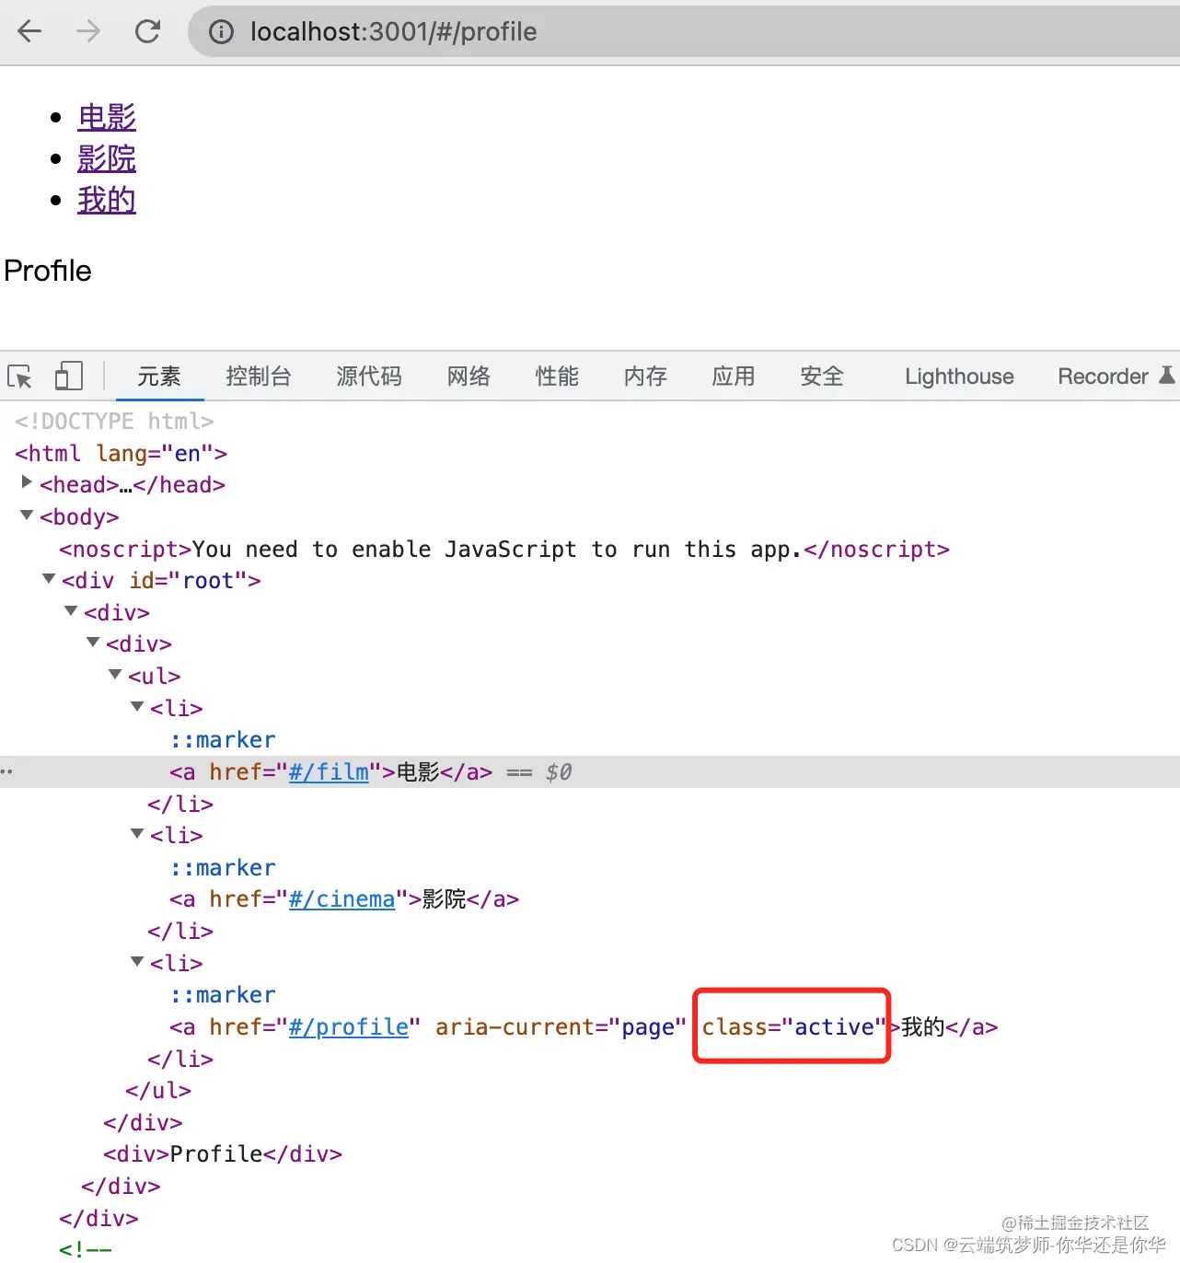Toggle the device toolbar icon
Image resolution: width=1180 pixels, height=1263 pixels.
click(68, 376)
